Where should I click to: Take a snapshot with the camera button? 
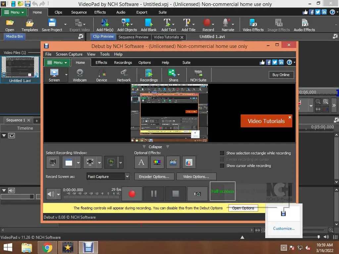(x=197, y=194)
